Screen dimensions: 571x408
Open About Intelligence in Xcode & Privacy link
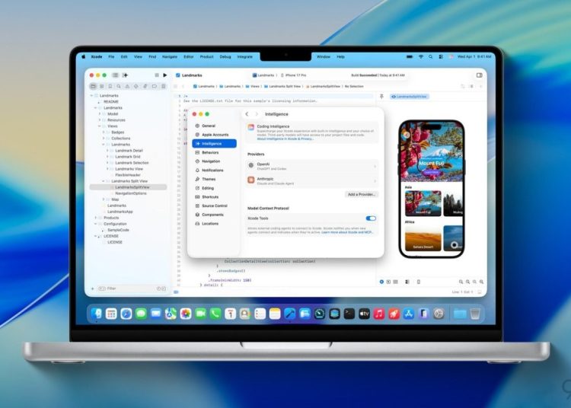[285, 139]
